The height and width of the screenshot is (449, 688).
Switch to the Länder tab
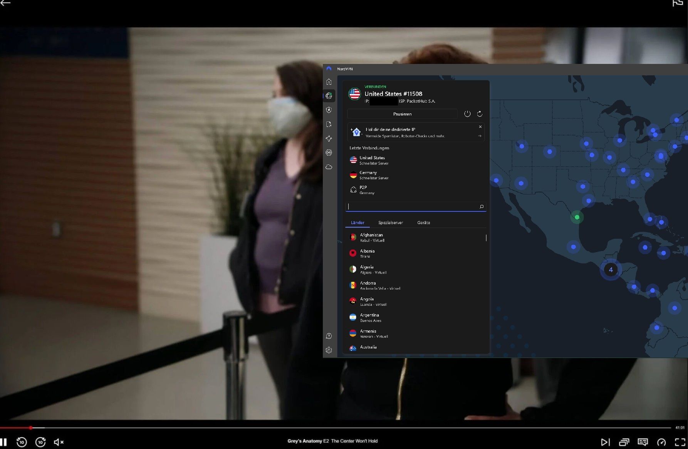(357, 223)
